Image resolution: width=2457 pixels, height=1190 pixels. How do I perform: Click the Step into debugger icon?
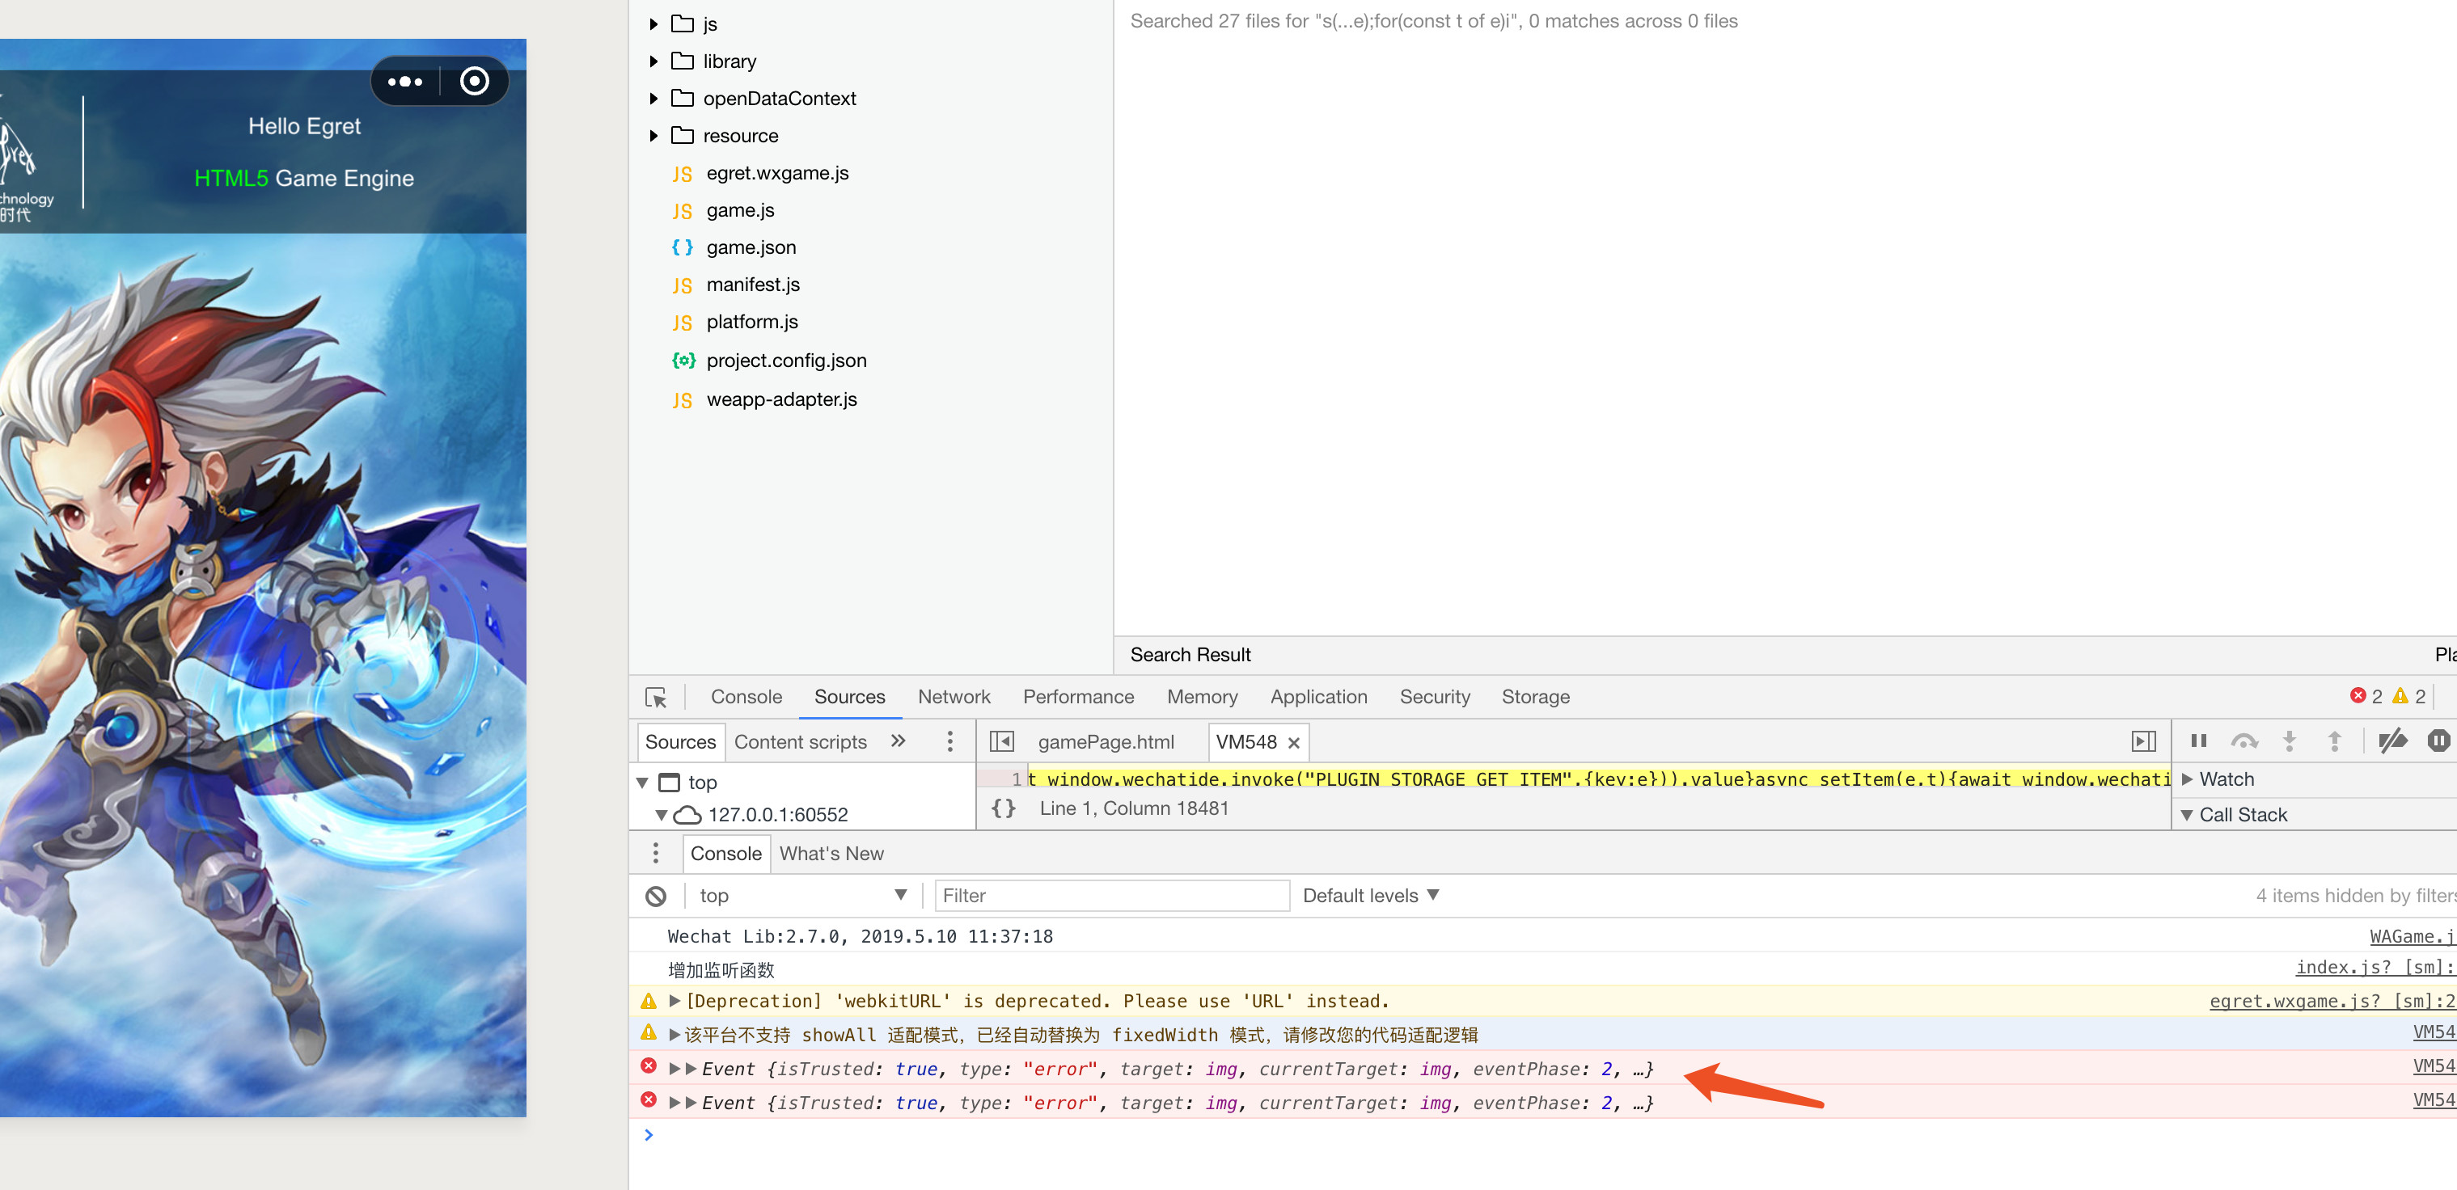pyautogui.click(x=2289, y=741)
